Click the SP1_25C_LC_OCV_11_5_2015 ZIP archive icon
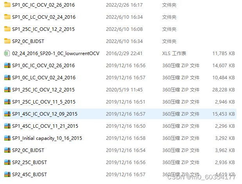 pyautogui.click(x=7, y=102)
